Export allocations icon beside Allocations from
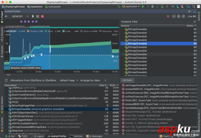This screenshot has height=138, width=201. [6, 80]
